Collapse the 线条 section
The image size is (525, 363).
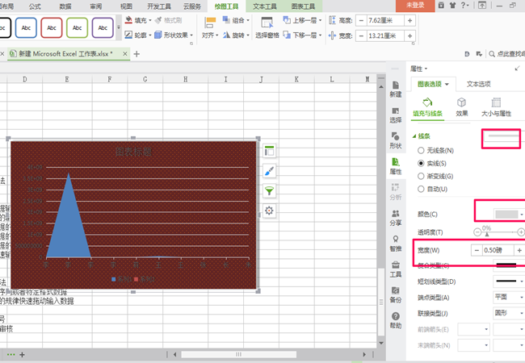414,136
